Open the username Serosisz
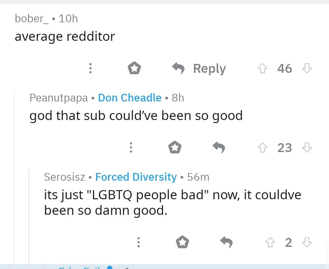This screenshot has width=329, height=269. click(x=64, y=177)
